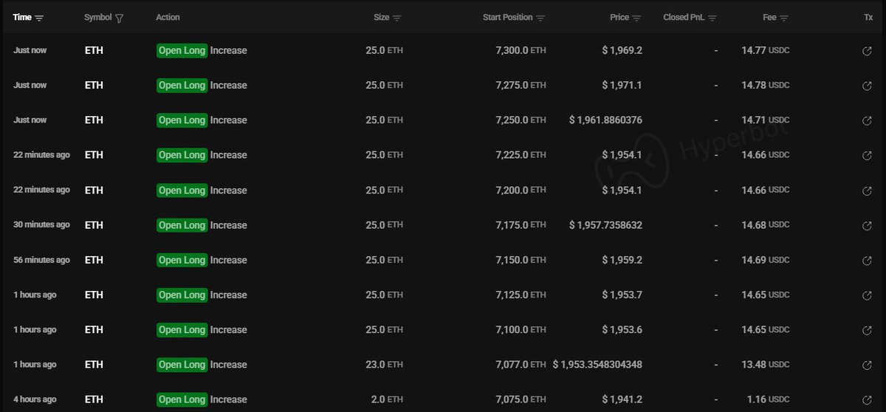Select price $ 1,957.7358632
Viewport: 886px width, 412px height.
[x=605, y=224]
